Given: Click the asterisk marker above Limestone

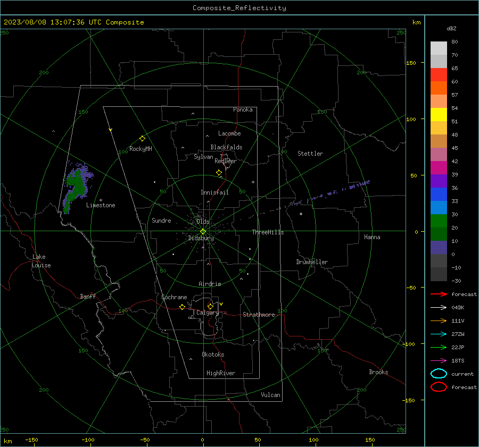Looking at the screenshot, I should tap(101, 200).
